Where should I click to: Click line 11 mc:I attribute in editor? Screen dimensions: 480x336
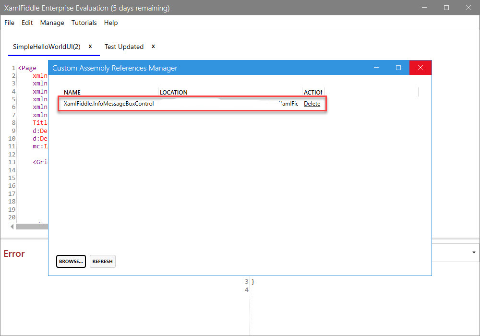(40, 146)
